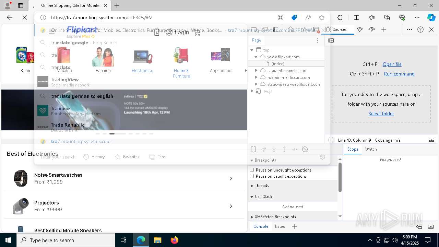The image size is (439, 247).
Task: Open Collections toolbar button
Action: coord(387,17)
